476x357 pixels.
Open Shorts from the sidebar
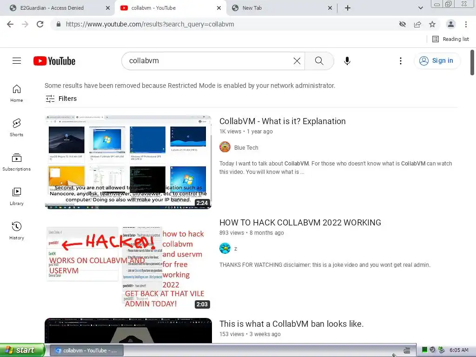(x=17, y=127)
